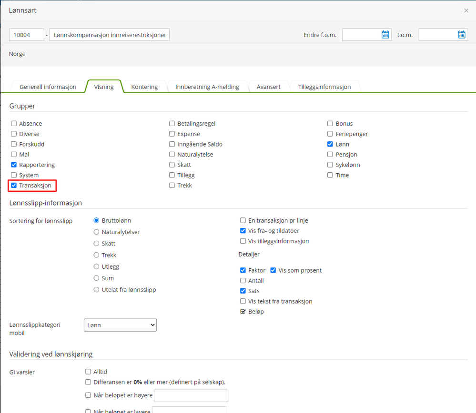The height and width of the screenshot is (413, 476).
Task: Click the pay code number field 10004
Action: tap(26, 35)
